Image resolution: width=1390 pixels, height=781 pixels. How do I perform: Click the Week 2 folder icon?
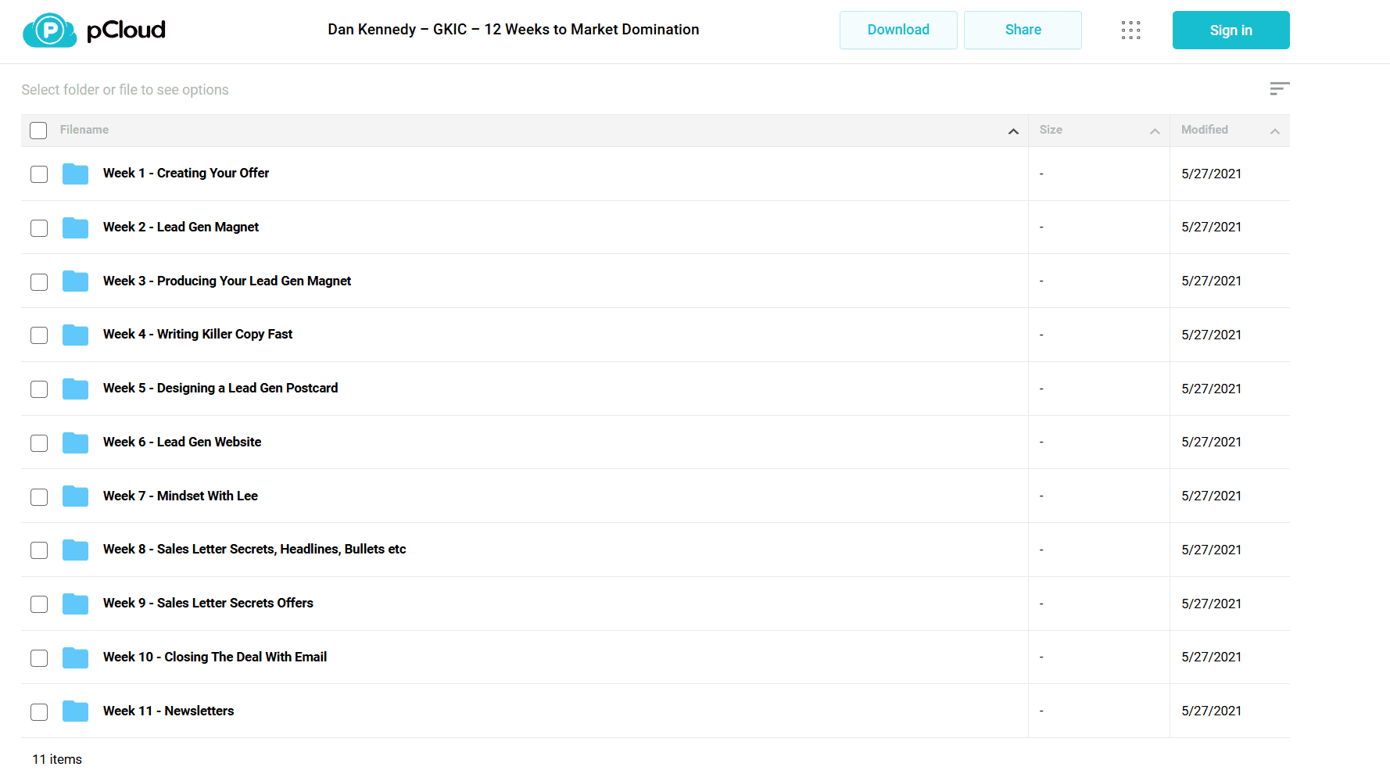[75, 227]
